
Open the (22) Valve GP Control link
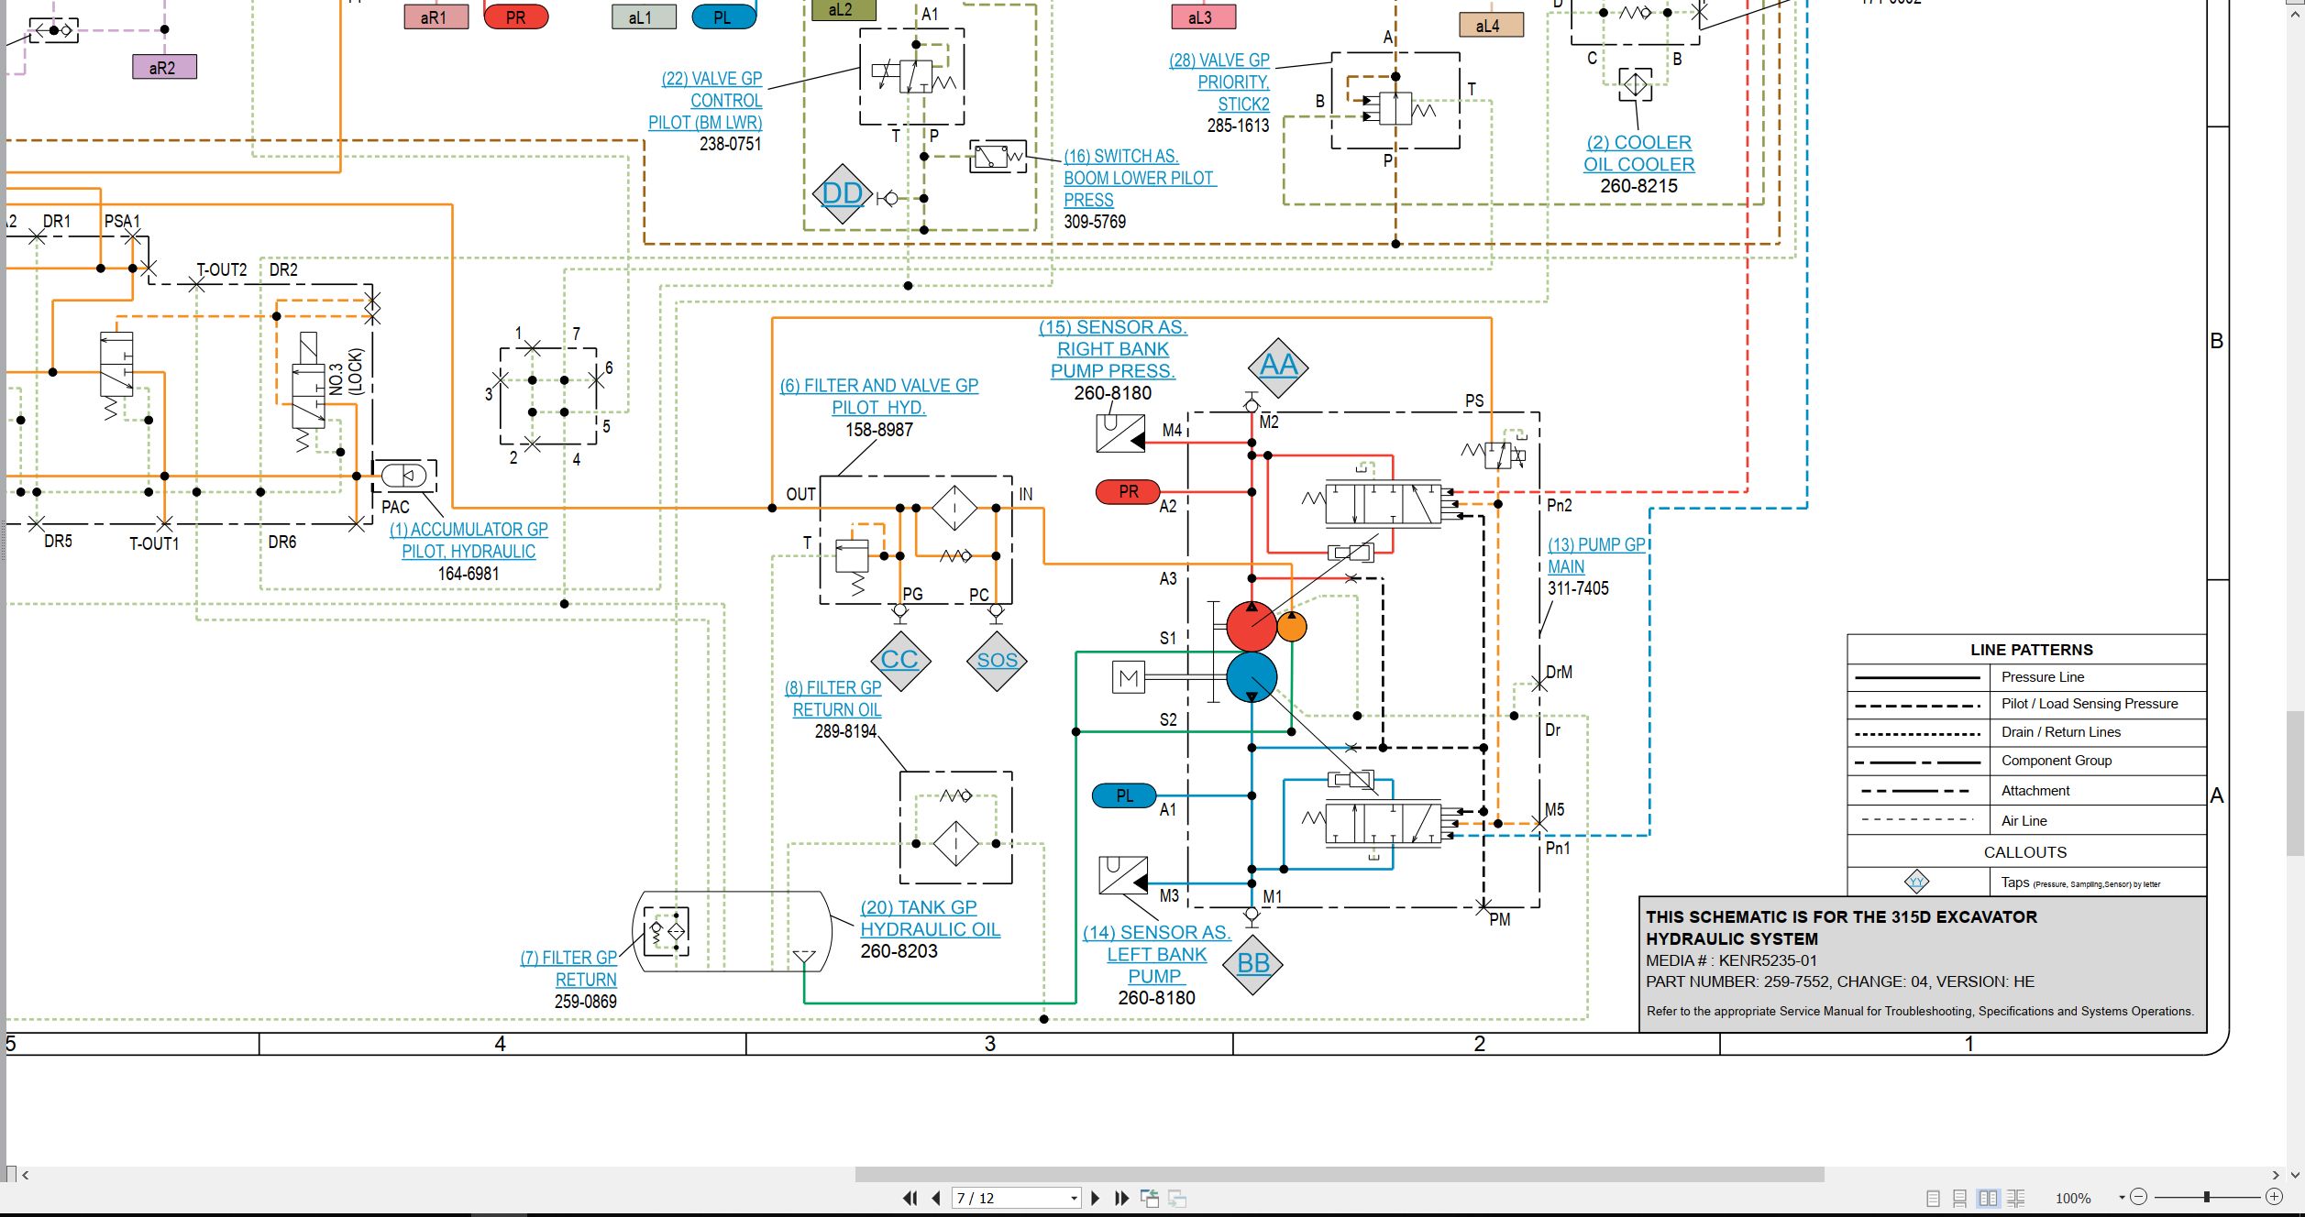tap(705, 101)
